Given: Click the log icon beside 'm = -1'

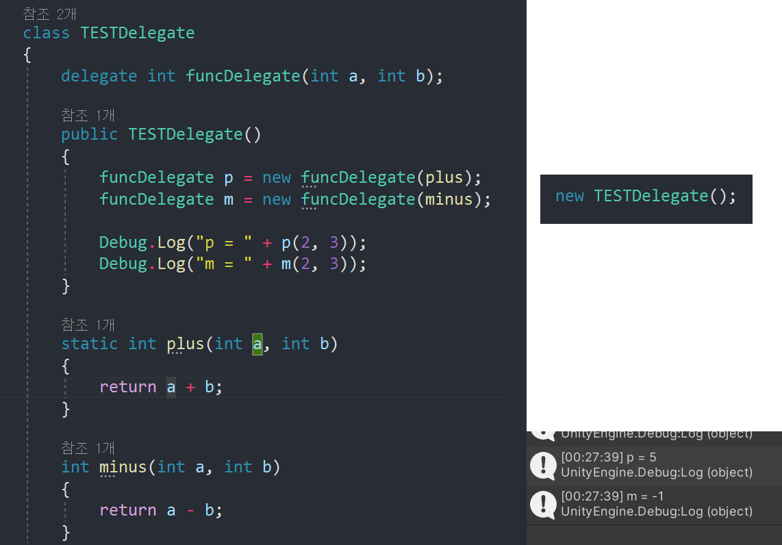Looking at the screenshot, I should [543, 505].
